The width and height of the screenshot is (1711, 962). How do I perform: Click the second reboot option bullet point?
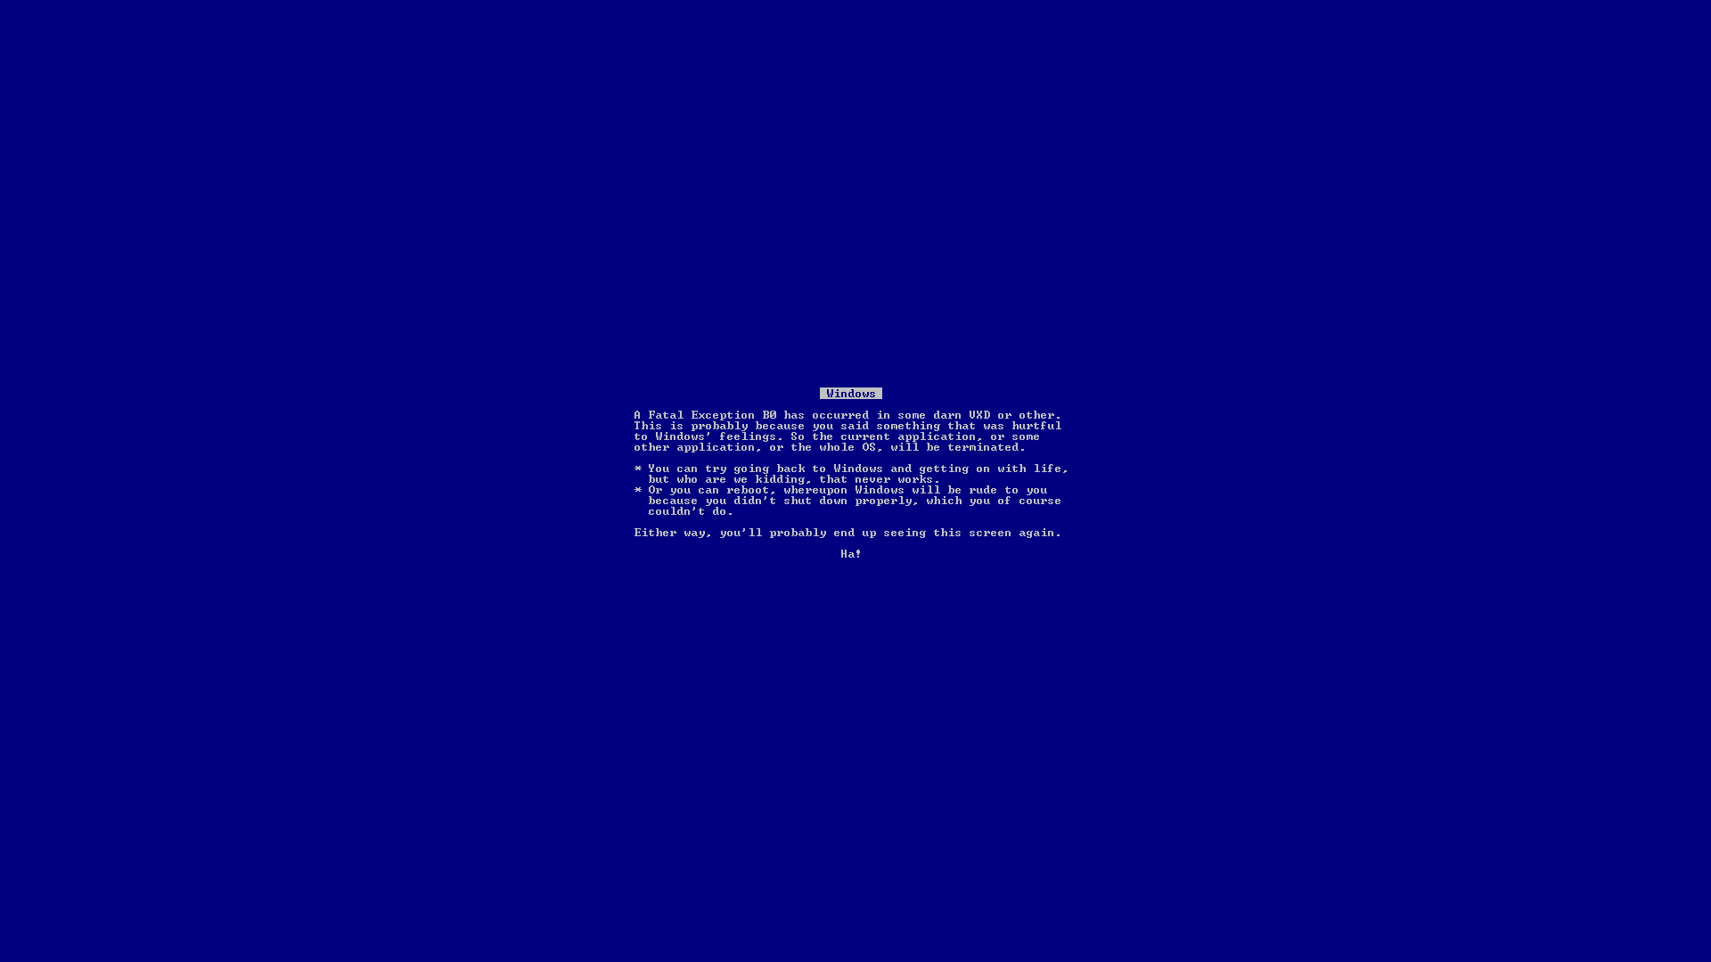638,490
